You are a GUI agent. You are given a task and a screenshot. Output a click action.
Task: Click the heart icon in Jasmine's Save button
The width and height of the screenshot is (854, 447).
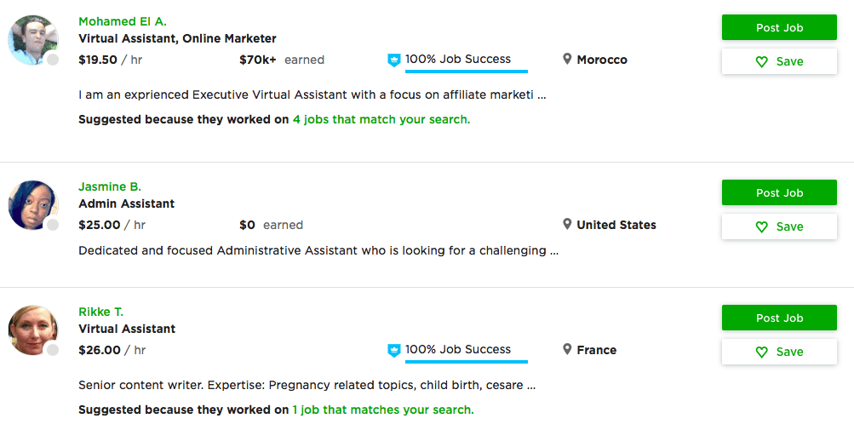[762, 227]
